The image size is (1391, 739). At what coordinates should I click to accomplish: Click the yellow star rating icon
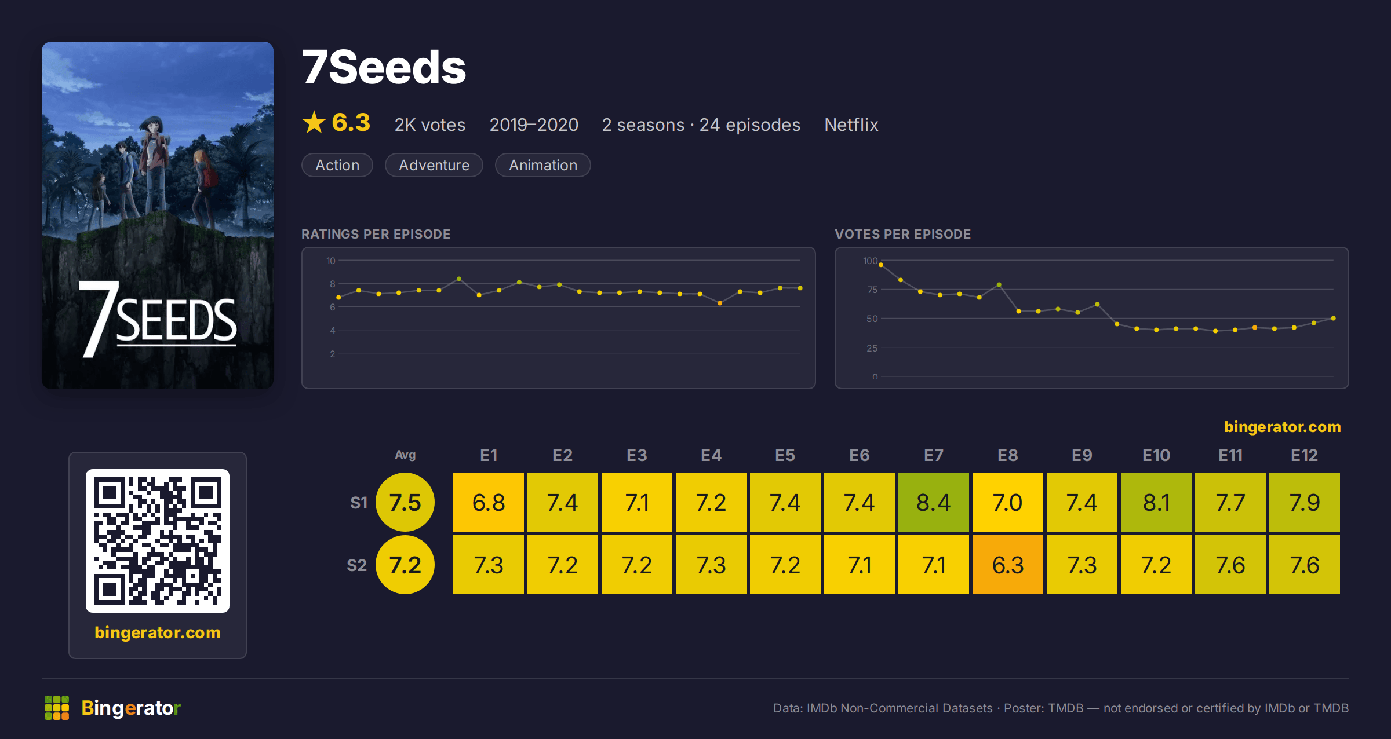314,122
